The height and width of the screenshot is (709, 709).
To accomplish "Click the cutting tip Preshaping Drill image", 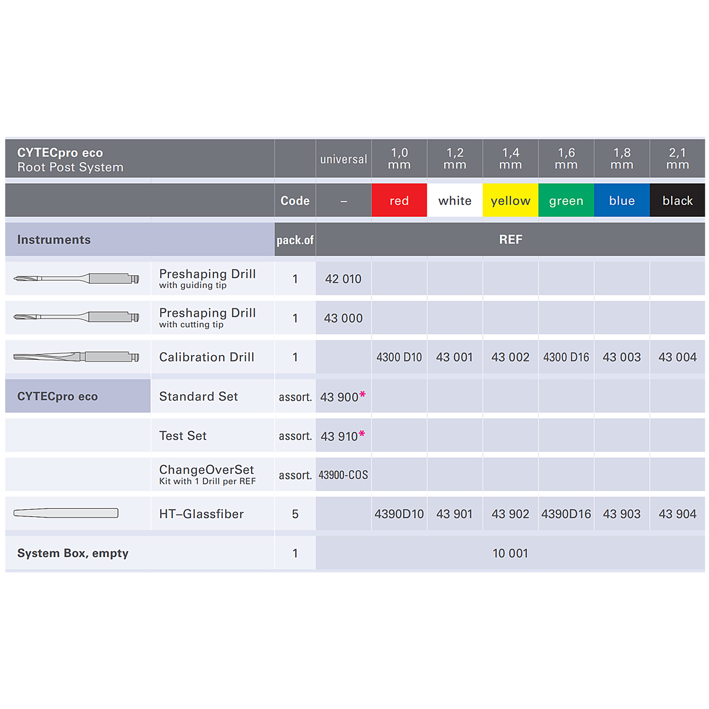I will tap(76, 317).
